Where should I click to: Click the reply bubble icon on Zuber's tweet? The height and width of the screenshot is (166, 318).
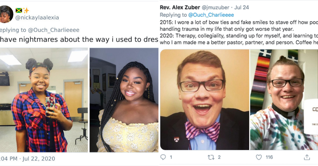coord(163,157)
